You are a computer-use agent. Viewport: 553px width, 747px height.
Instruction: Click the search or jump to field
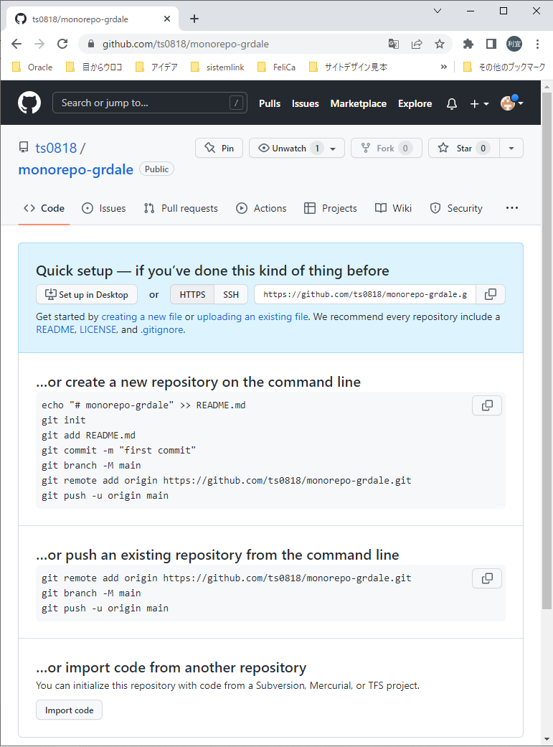pos(149,103)
